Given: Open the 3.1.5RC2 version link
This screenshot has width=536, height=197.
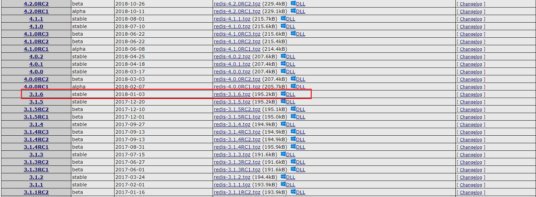Looking at the screenshot, I should (36, 109).
